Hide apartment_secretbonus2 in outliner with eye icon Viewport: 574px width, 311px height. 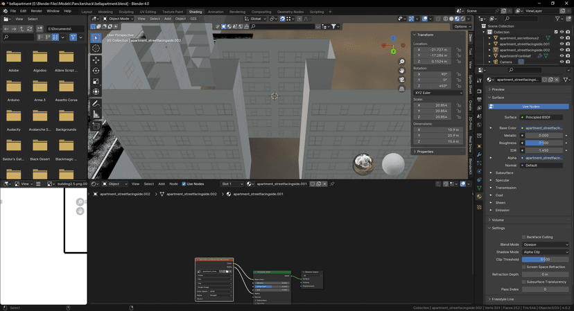562,37
